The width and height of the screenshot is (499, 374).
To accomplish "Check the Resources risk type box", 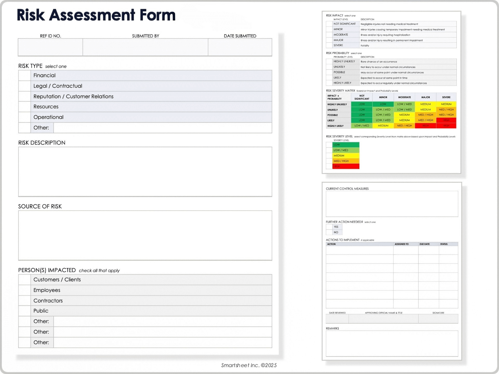I will tap(25, 106).
